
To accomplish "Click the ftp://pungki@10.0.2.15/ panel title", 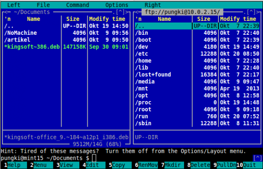I will point(182,12).
